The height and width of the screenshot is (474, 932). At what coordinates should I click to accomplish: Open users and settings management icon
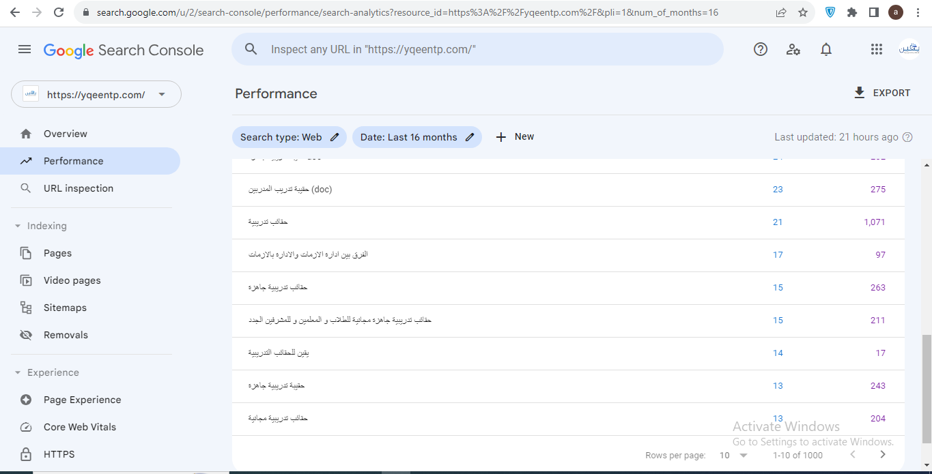click(x=793, y=49)
